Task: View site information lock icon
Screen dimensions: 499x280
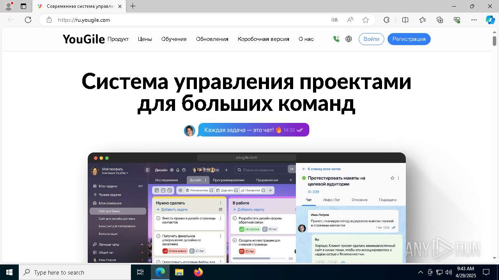Action: click(49, 20)
